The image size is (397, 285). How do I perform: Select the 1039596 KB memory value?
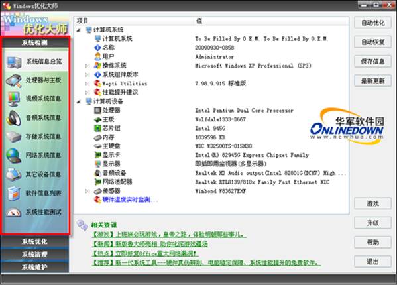tap(210, 137)
